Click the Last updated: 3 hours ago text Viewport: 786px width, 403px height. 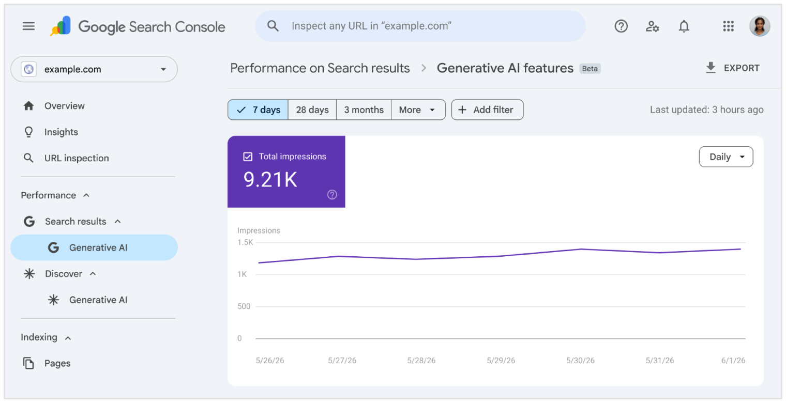(x=706, y=110)
